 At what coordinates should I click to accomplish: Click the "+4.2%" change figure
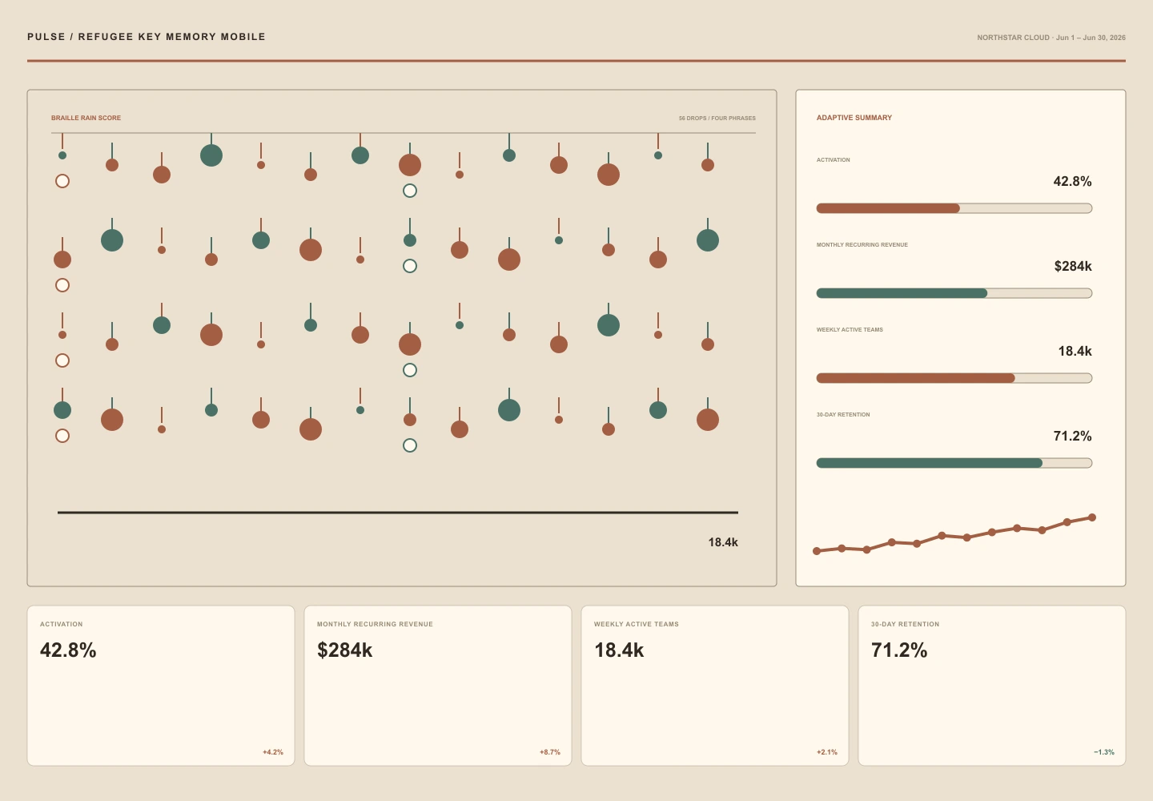tap(273, 752)
